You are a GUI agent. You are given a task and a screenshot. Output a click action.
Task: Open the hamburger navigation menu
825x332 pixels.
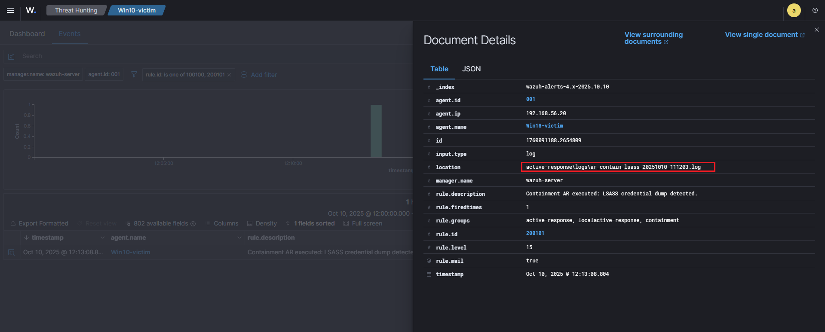(10, 10)
